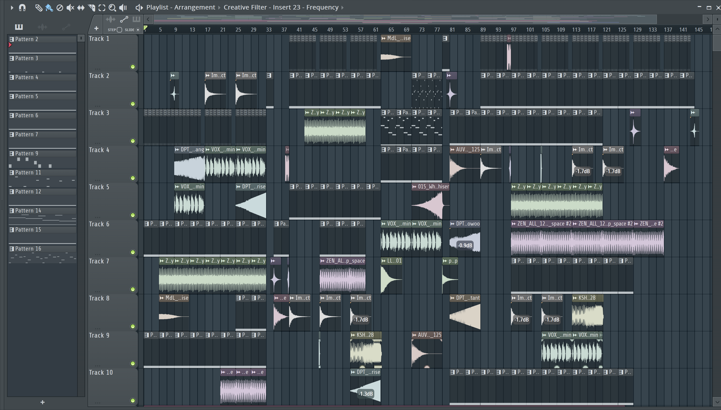Open DPT..owoo clip menu on Track 6
Viewport: 721px width, 410px height.
point(452,224)
